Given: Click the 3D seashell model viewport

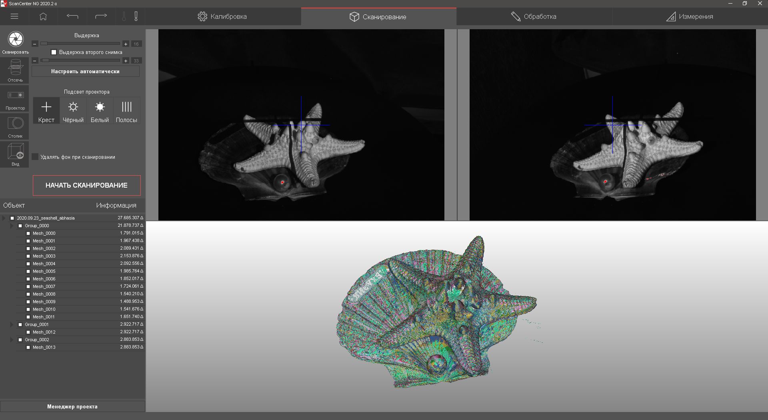Looking at the screenshot, I should pyautogui.click(x=457, y=316).
